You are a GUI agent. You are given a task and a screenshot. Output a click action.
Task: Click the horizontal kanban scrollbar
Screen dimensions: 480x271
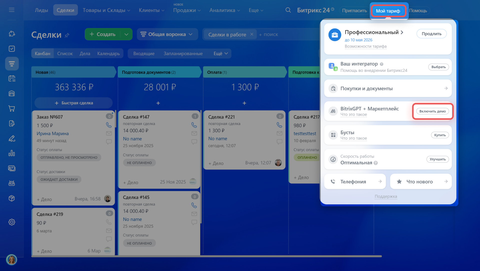(206, 256)
